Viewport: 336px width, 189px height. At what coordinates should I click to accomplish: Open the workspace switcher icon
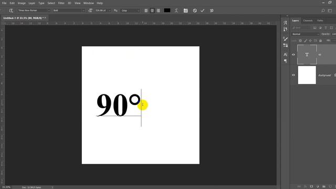pos(330,10)
